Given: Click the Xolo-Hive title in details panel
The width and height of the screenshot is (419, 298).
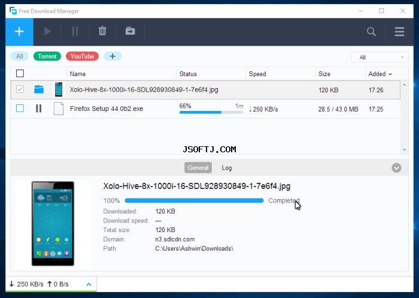Looking at the screenshot, I should [x=197, y=186].
